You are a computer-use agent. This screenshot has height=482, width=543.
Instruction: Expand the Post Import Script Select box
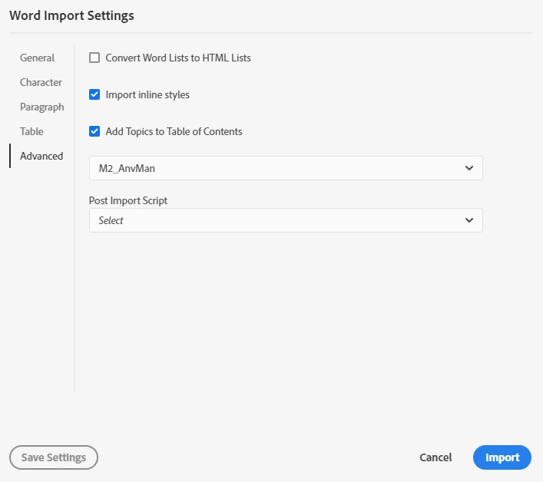pyautogui.click(x=285, y=220)
